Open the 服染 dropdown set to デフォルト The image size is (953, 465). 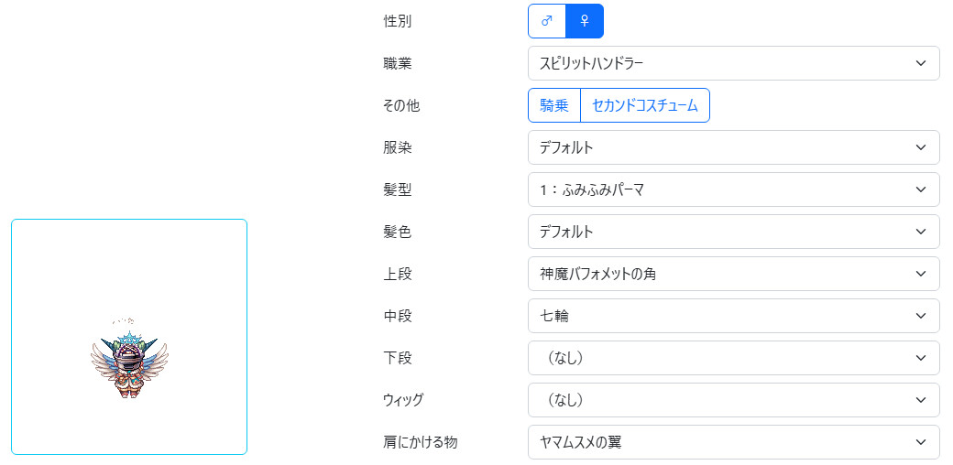pyautogui.click(x=734, y=147)
